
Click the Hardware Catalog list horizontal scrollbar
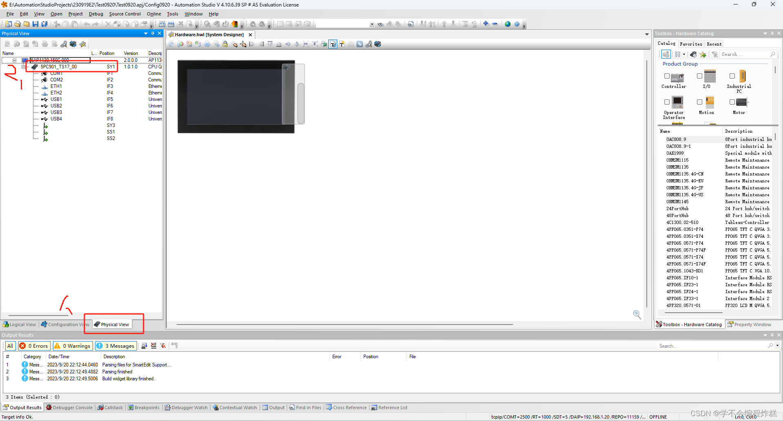(x=693, y=313)
